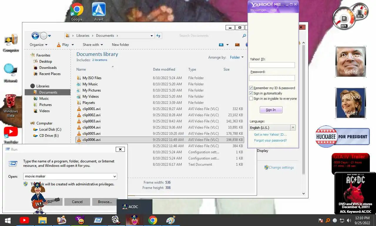Click the Password input field
Viewport: 376px width, 226px height.
click(272, 78)
